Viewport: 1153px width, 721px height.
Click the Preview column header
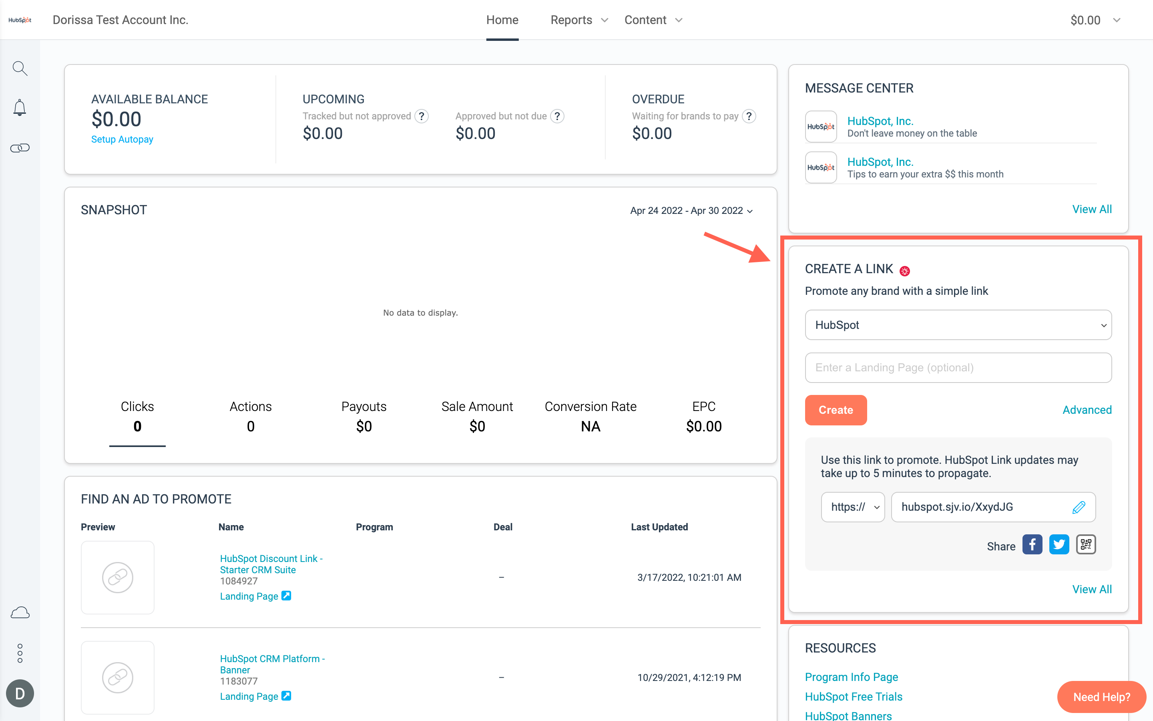[x=98, y=527]
